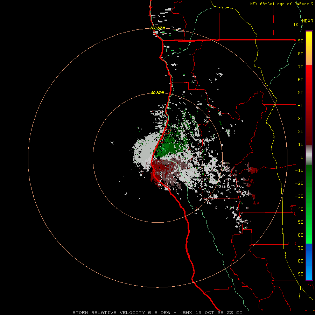Image resolution: width=315 pixels, height=315 pixels.
Task: Select the positive 60 legend value
Action: click(x=301, y=80)
